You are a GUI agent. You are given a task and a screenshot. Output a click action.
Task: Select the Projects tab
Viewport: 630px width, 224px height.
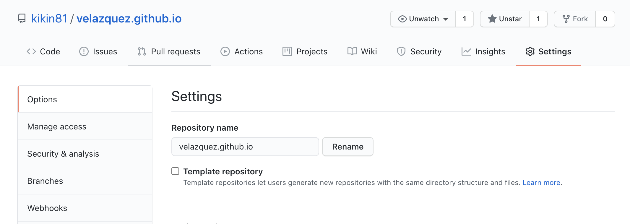[305, 51]
